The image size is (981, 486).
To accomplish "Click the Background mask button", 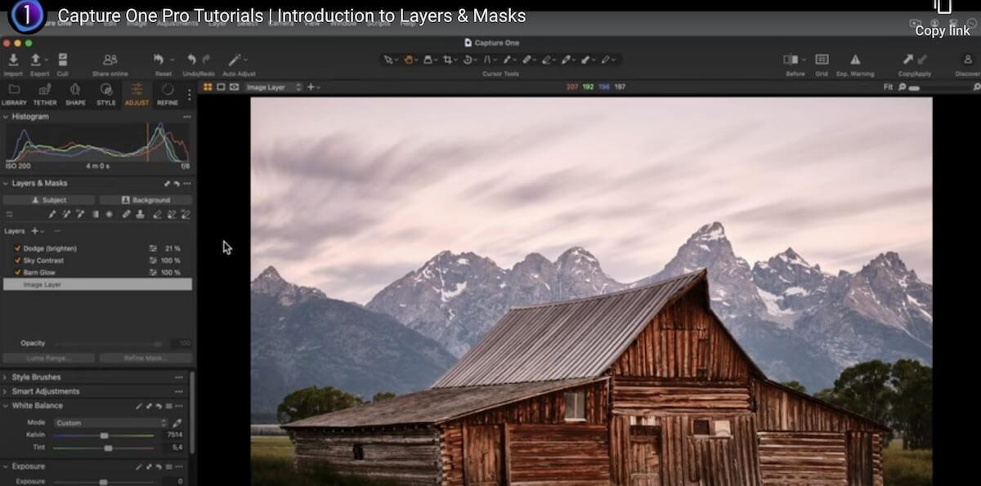I will coord(146,199).
